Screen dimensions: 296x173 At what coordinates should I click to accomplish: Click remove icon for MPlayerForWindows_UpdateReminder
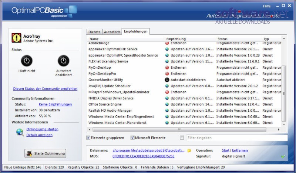(x=167, y=92)
